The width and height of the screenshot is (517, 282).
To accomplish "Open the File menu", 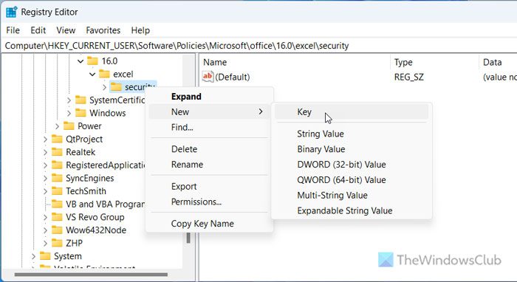I will point(13,30).
